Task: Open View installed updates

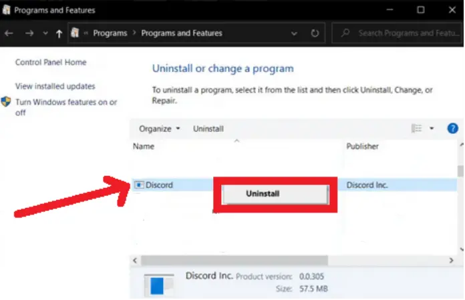Action: [55, 86]
